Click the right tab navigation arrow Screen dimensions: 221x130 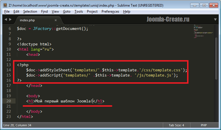click(x=11, y=20)
